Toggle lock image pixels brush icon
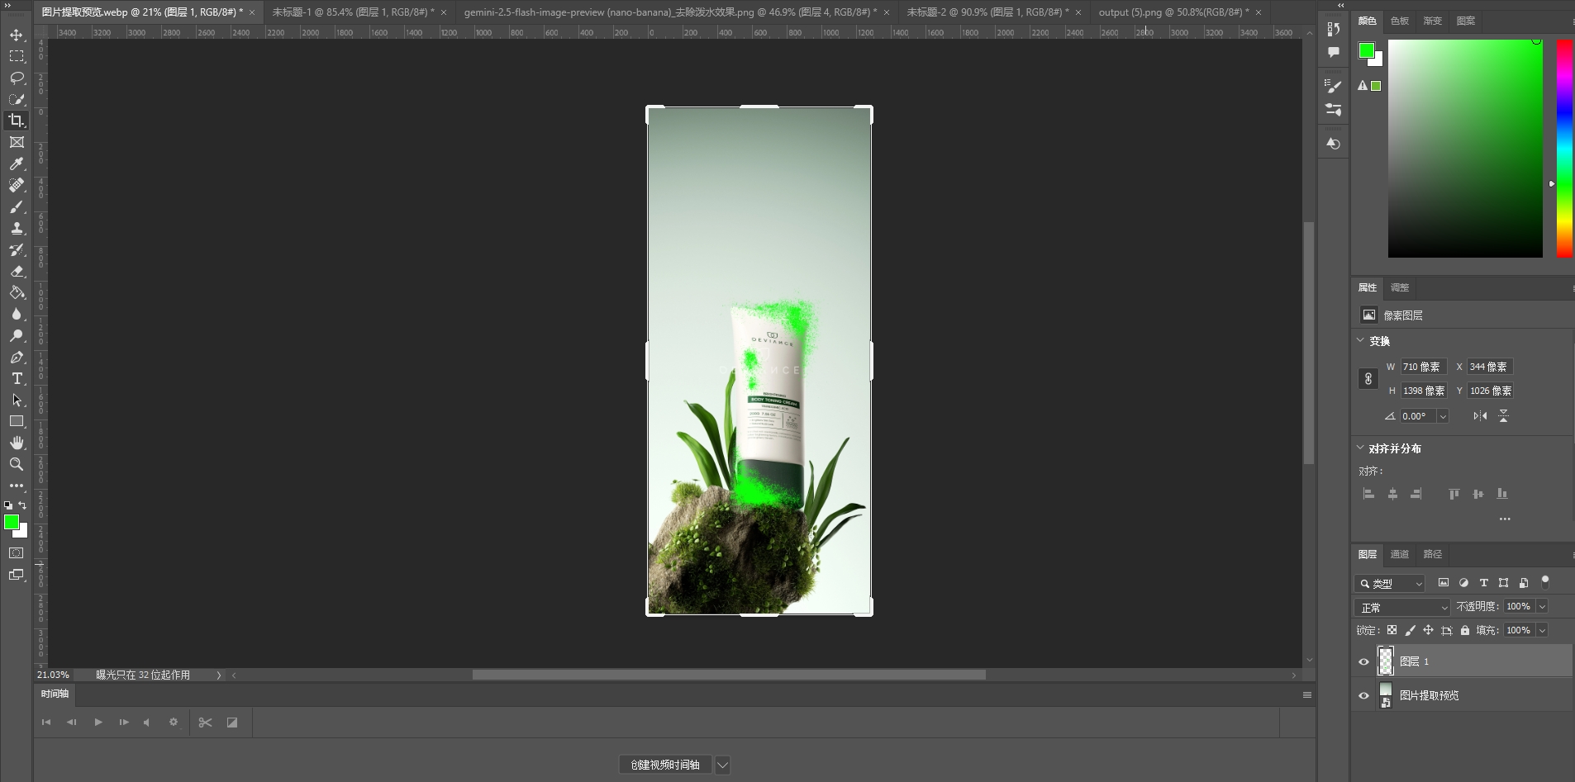The width and height of the screenshot is (1575, 782). pyautogui.click(x=1410, y=630)
